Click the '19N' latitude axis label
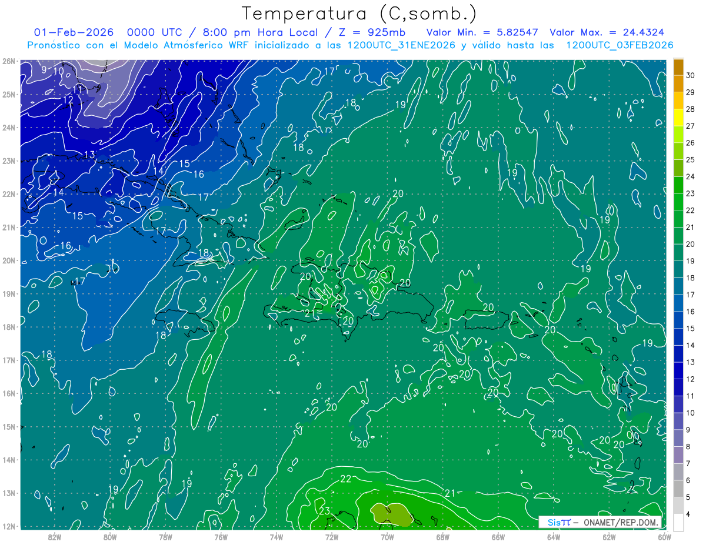Screen dimensions: 706x545 (x=8, y=293)
